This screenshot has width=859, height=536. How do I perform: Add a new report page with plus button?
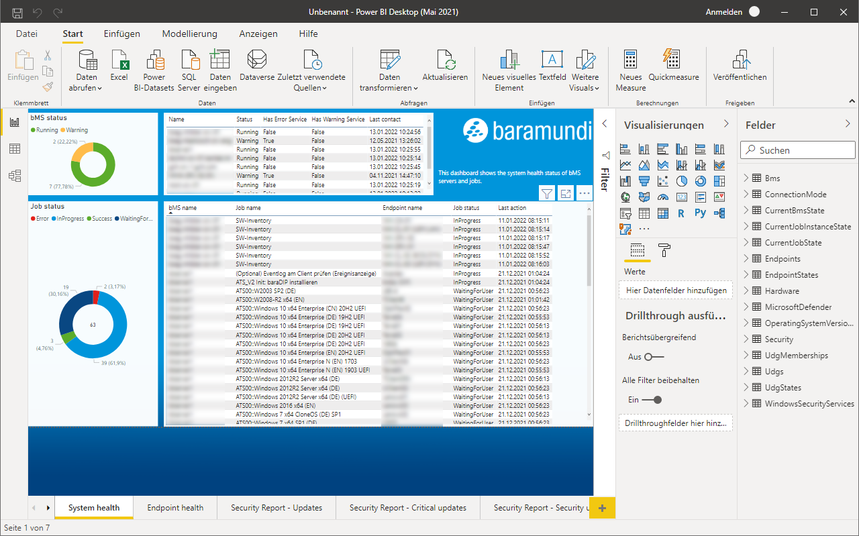point(602,508)
